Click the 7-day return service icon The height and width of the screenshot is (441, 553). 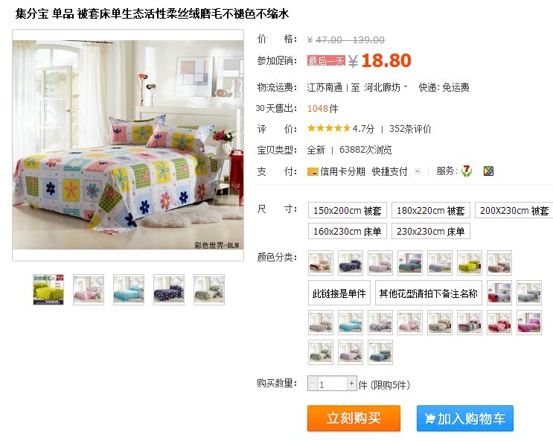click(x=467, y=171)
